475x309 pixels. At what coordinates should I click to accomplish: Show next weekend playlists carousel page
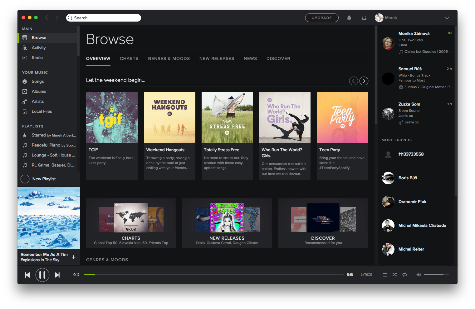364,81
